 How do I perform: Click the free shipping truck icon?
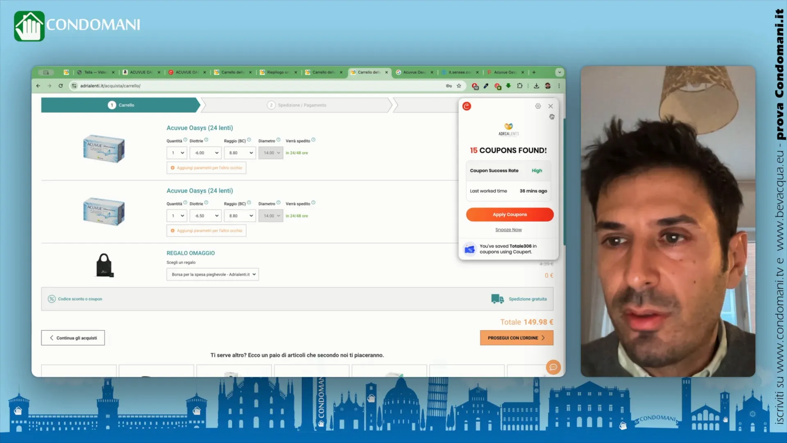pyautogui.click(x=497, y=299)
